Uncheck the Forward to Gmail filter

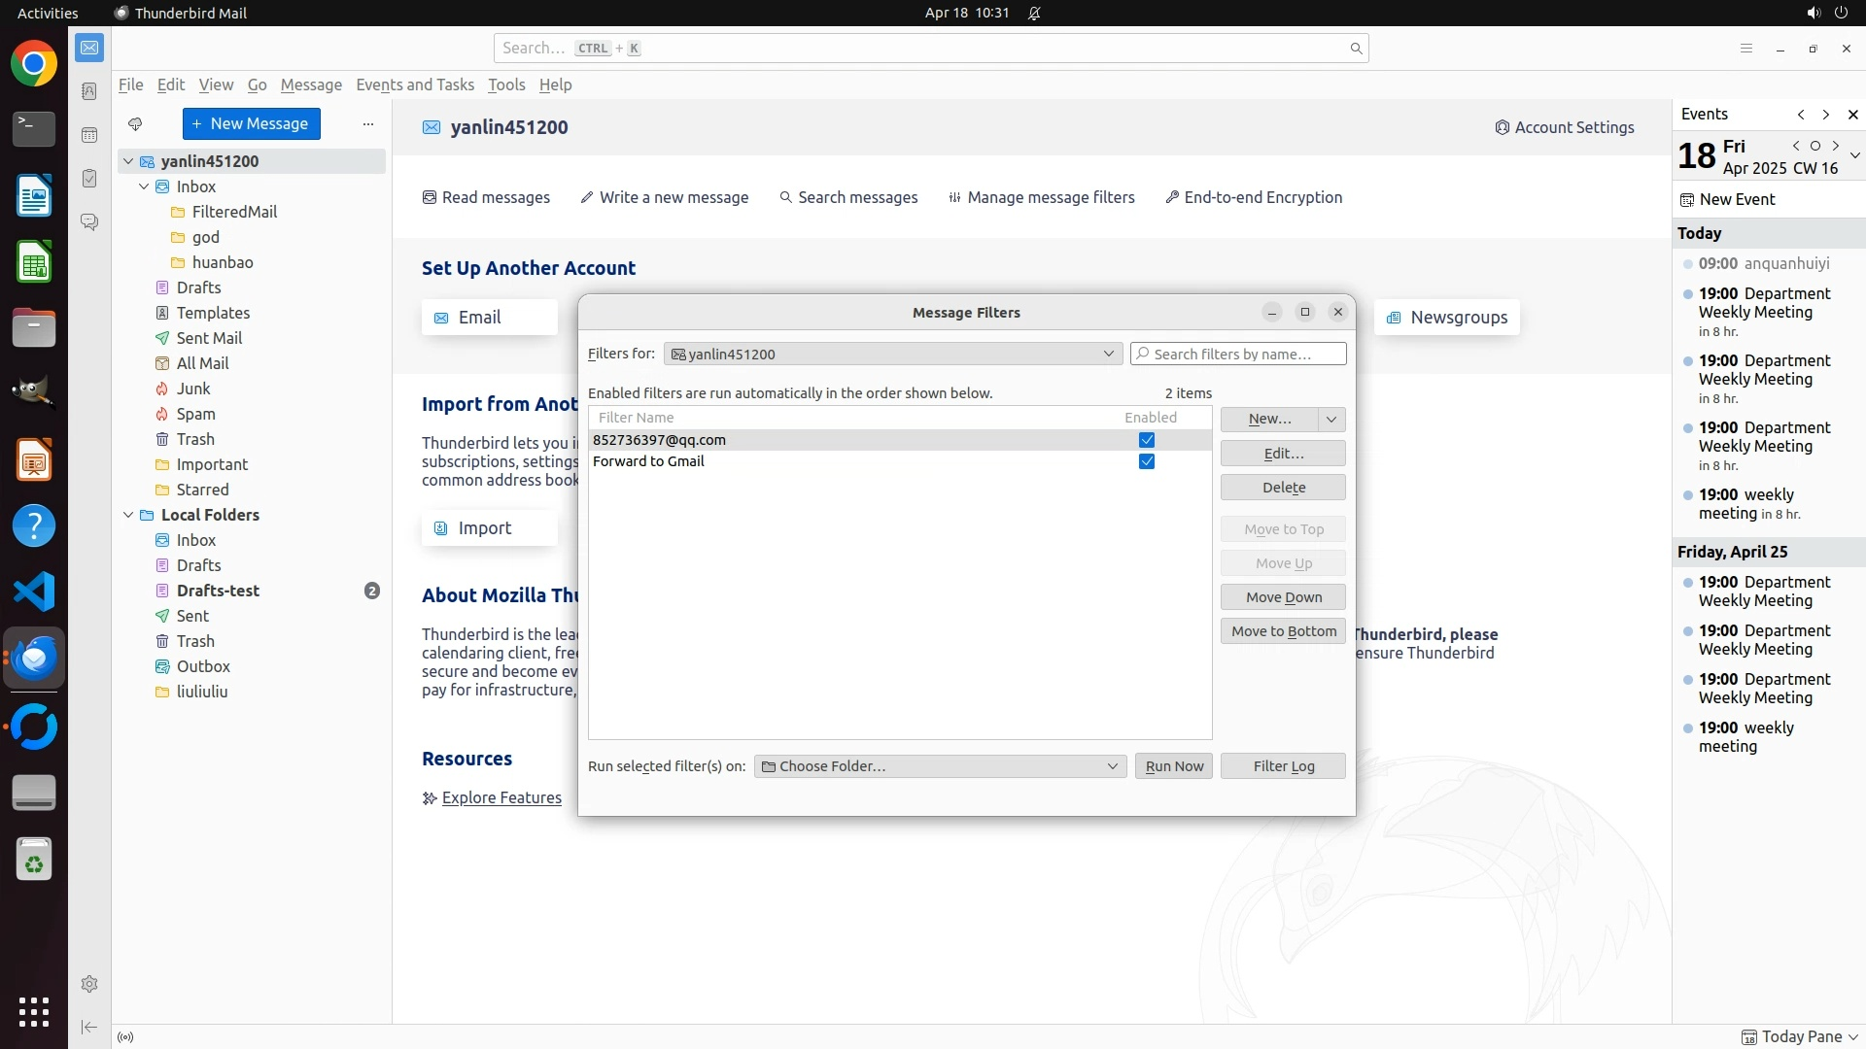1147,461
